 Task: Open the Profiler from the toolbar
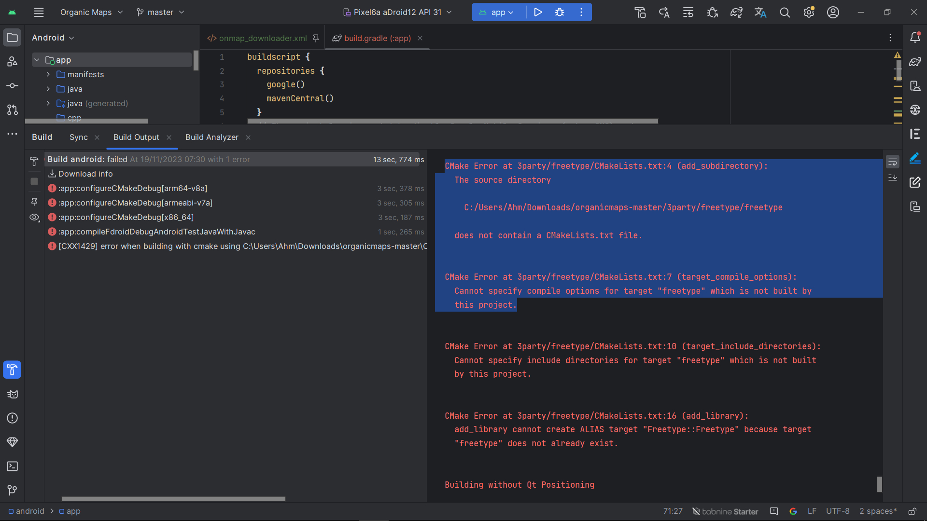712,12
